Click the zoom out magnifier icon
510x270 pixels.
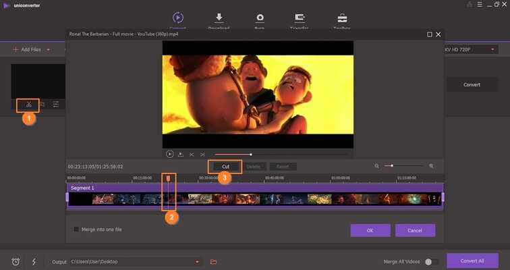tap(376, 166)
